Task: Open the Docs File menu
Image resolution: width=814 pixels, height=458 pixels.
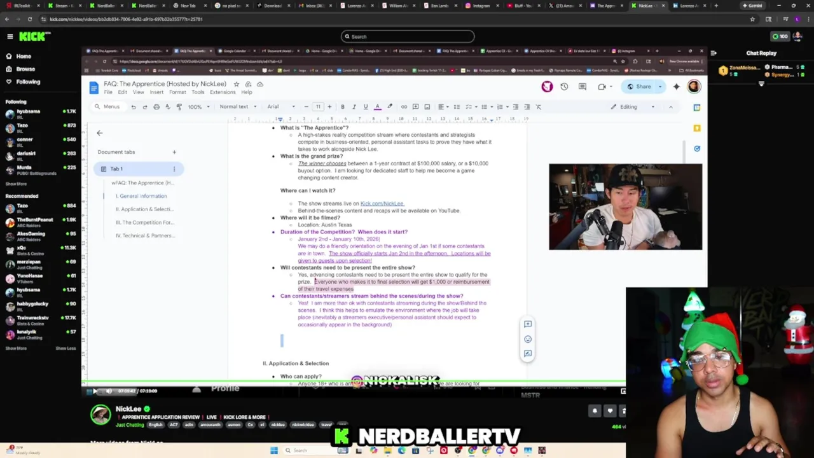Action: click(108, 92)
